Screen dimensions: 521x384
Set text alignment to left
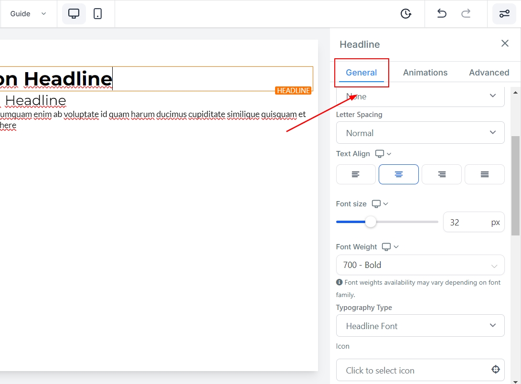(356, 174)
